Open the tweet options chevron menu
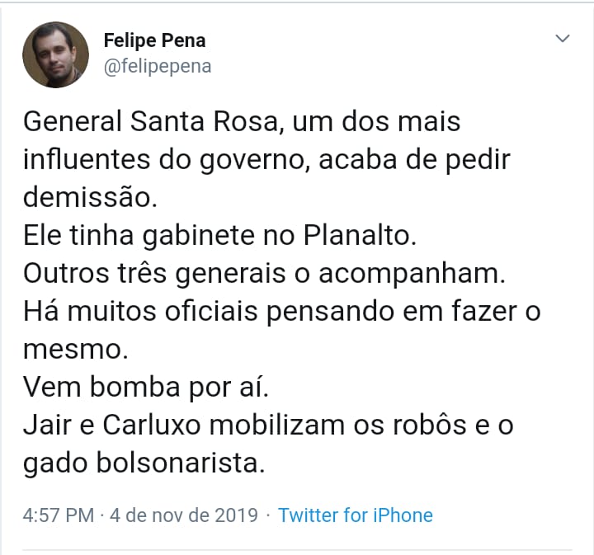Viewport: 594px width, 555px height. (x=563, y=39)
